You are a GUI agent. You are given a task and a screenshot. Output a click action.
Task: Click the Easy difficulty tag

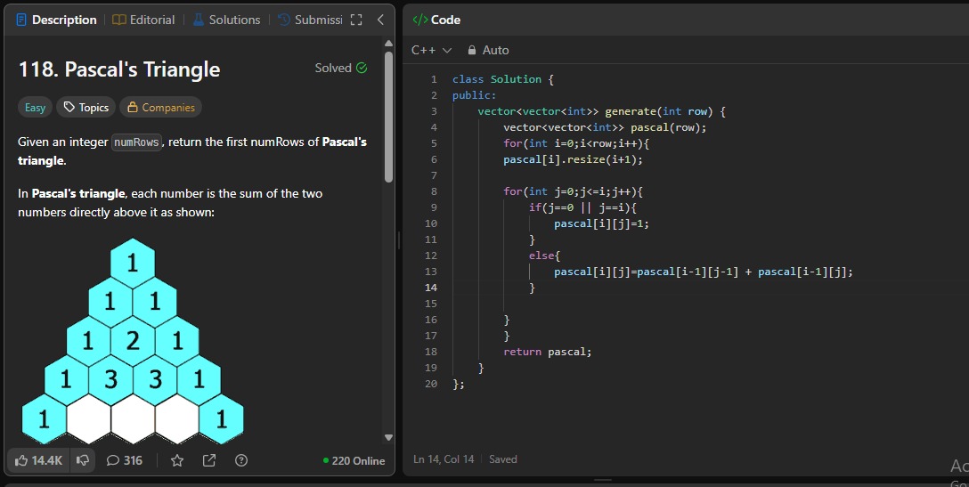pyautogui.click(x=36, y=108)
